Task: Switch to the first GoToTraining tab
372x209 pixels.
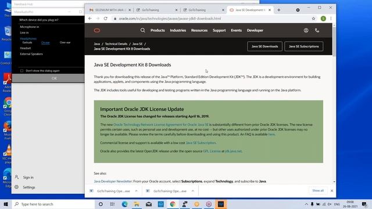Action: (156, 10)
